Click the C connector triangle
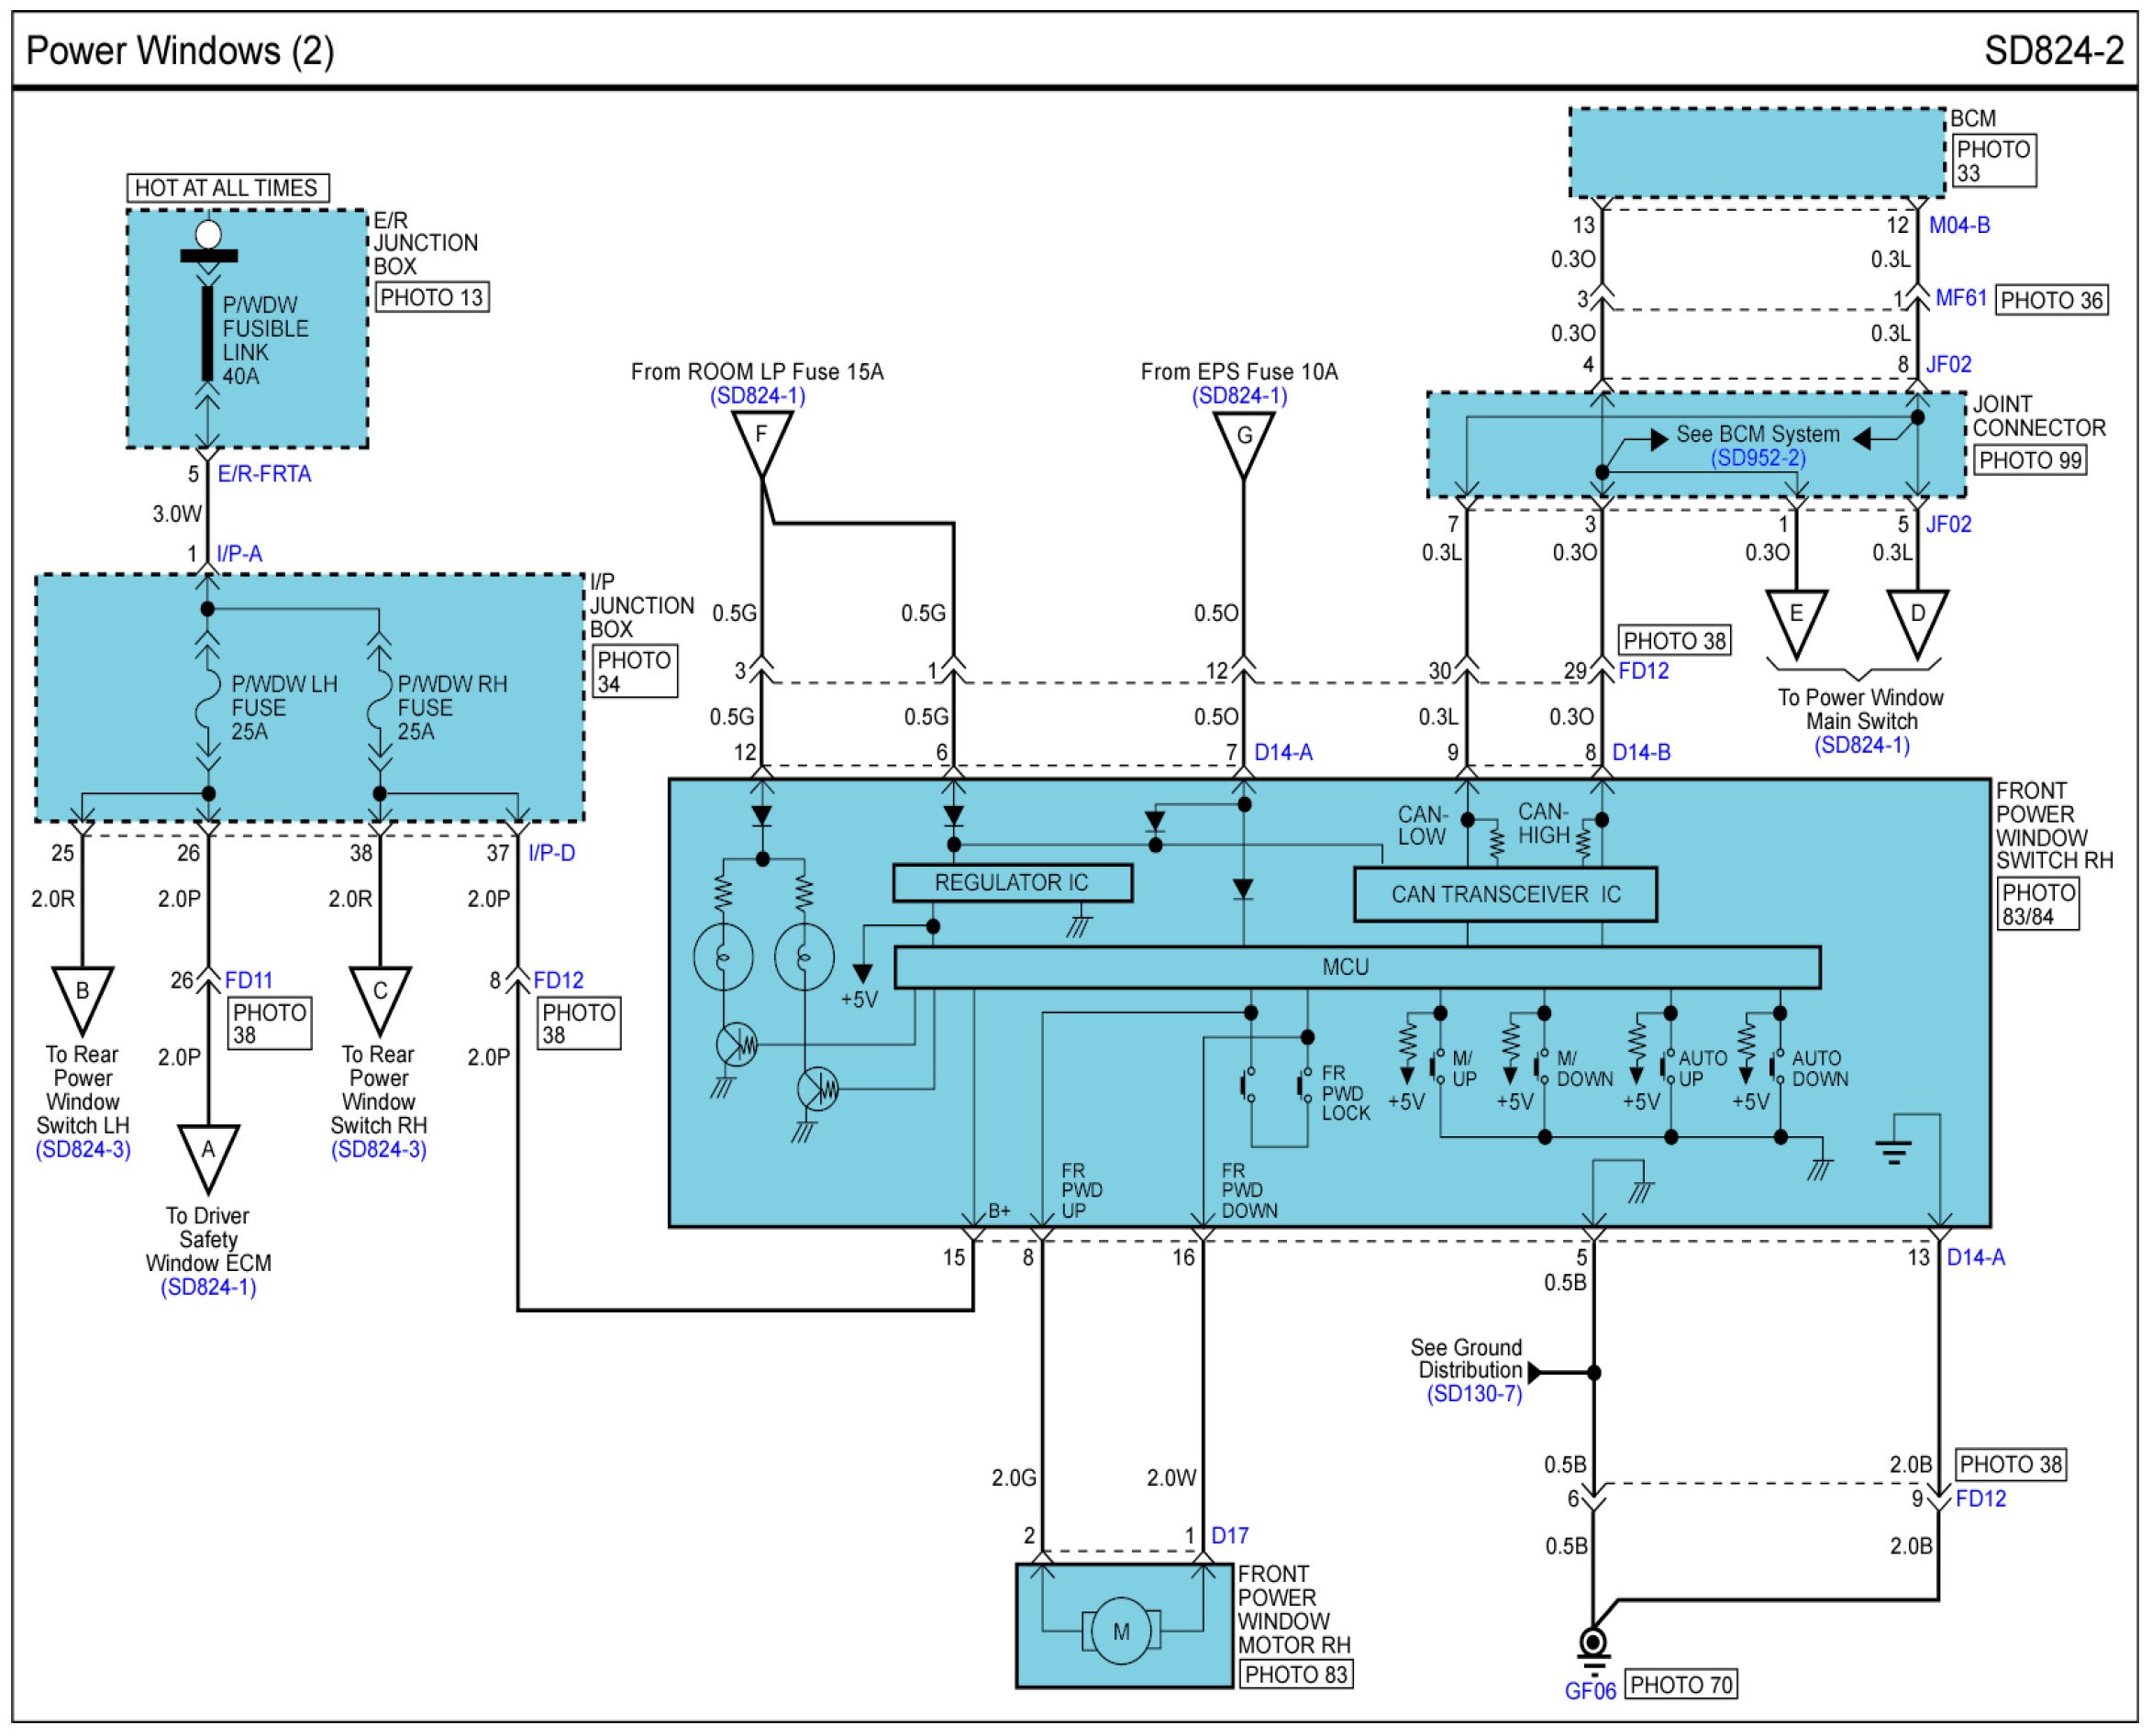 pos(380,995)
